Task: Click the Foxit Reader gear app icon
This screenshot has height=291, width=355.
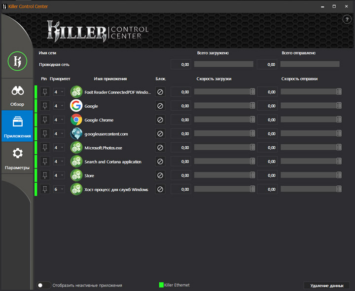Action: tap(76, 91)
